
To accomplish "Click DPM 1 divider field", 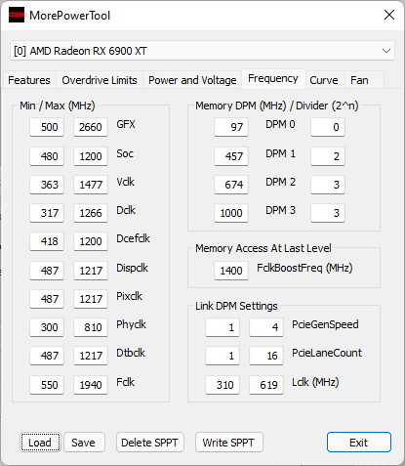I will click(x=328, y=156).
